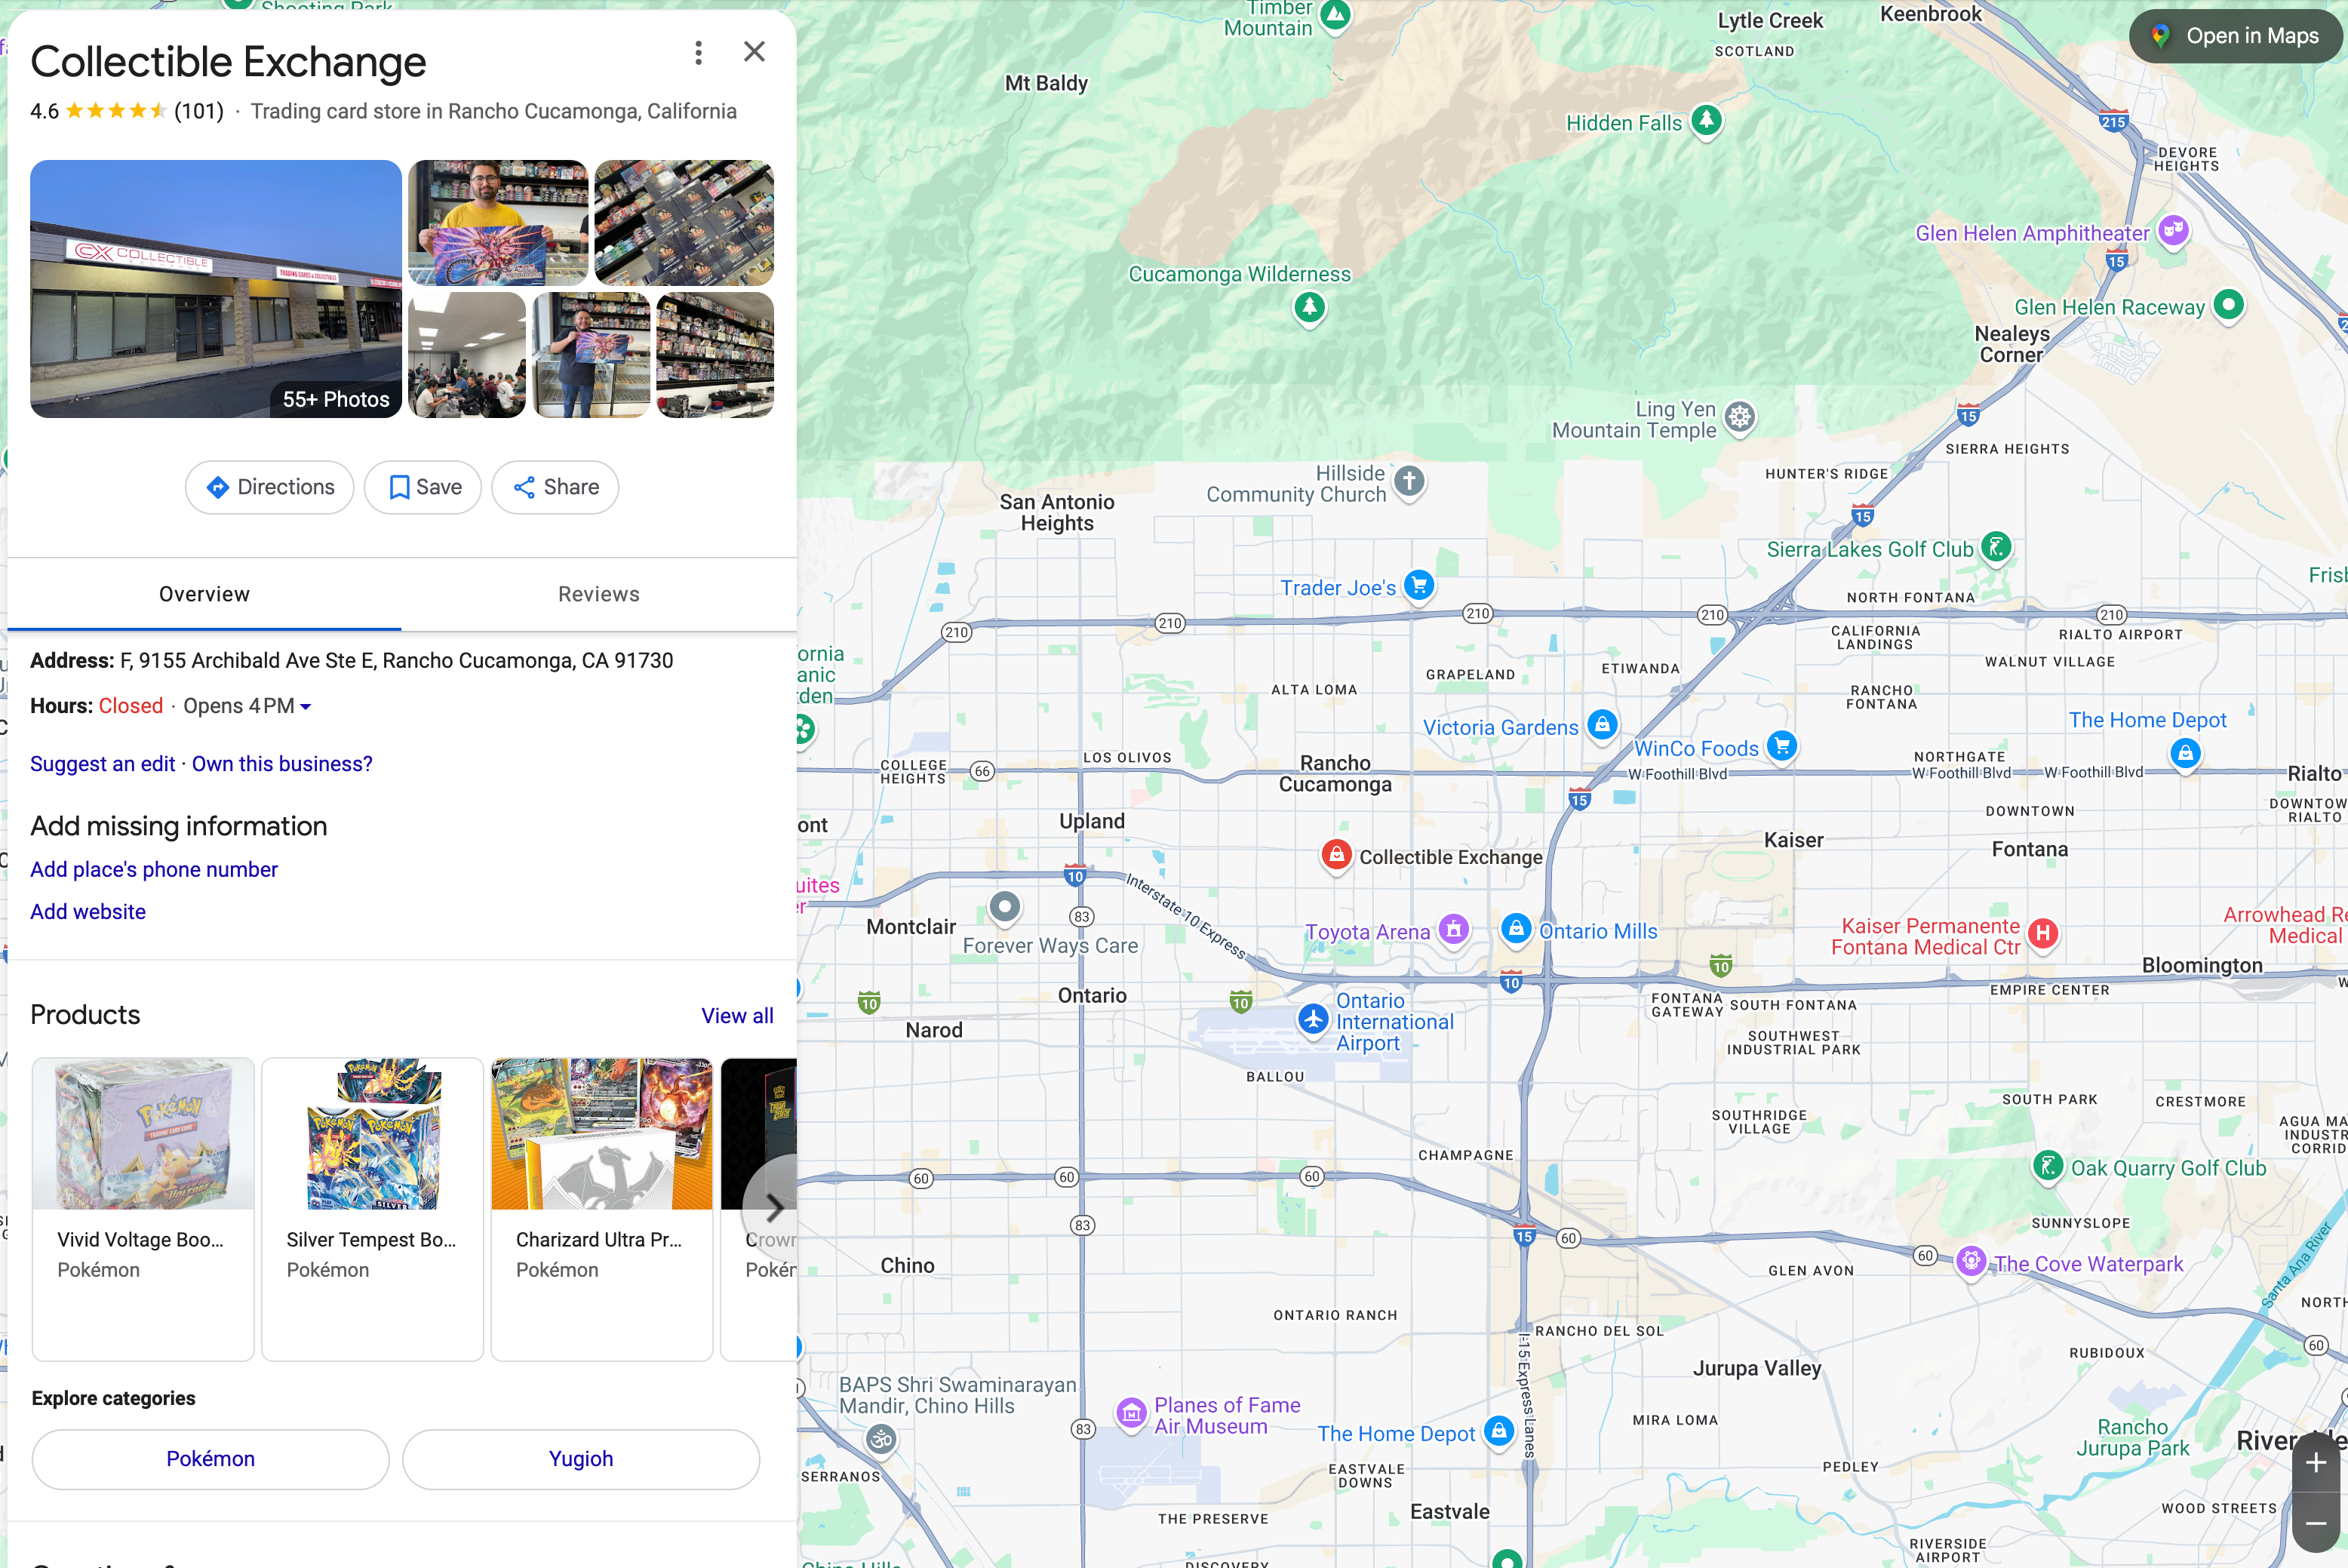Open photo of man in yellow shirt holding playmat
The image size is (2348, 1568).
click(498, 222)
